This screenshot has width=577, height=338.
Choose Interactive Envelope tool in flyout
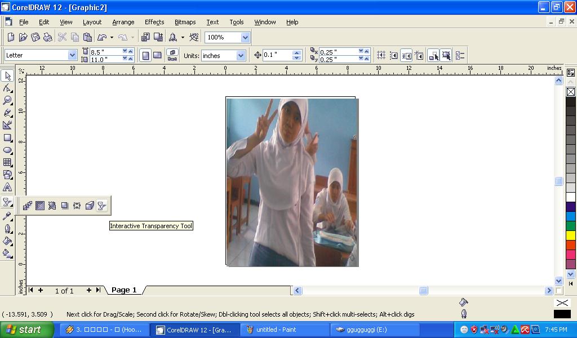(x=77, y=206)
